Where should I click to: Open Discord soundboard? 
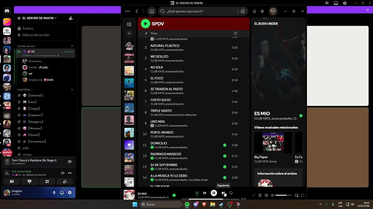pyautogui.click(x=65, y=181)
